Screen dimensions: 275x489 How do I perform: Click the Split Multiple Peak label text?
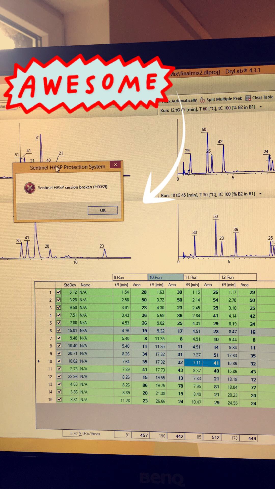[224, 99]
